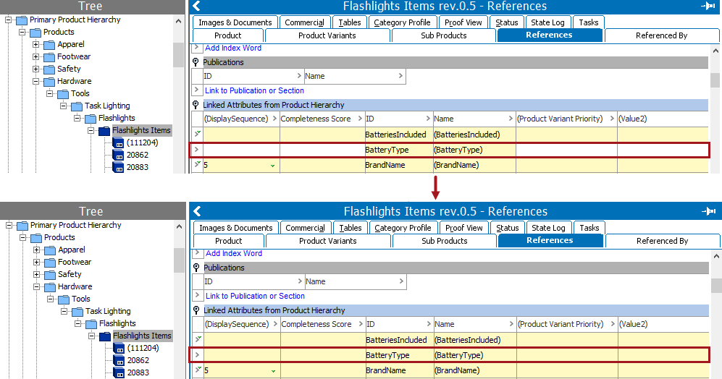The height and width of the screenshot is (379, 722).
Task: Expand the Apparel folder in the upper tree
Action: 35,44
